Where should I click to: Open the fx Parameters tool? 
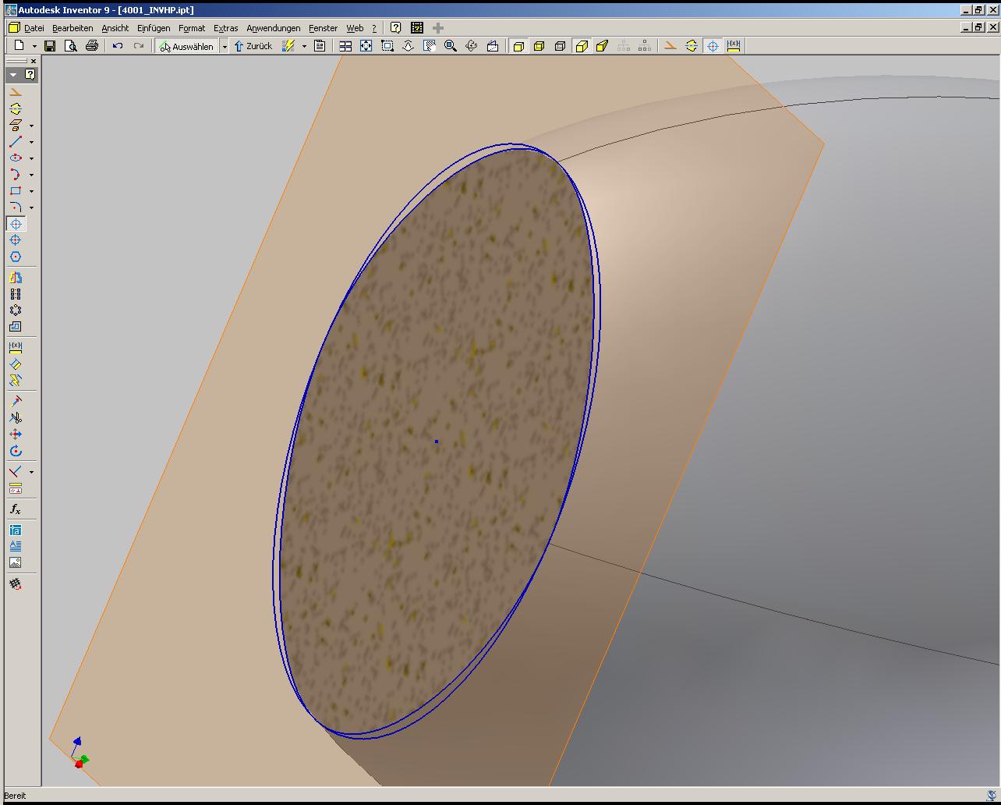coord(15,509)
